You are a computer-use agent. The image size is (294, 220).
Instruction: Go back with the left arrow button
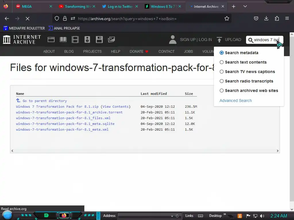7,19
